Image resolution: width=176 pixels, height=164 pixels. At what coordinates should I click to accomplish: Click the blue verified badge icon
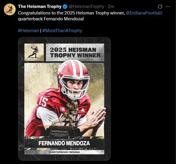pos(65,6)
